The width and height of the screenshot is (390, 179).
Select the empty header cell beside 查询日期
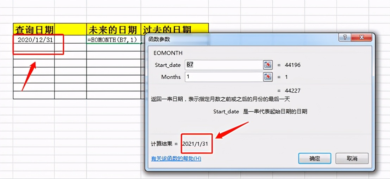coord(70,29)
